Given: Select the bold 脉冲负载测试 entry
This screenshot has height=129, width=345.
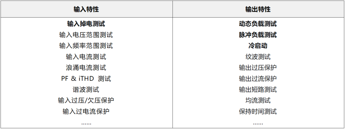Looking at the screenshot, I should click(x=258, y=35).
